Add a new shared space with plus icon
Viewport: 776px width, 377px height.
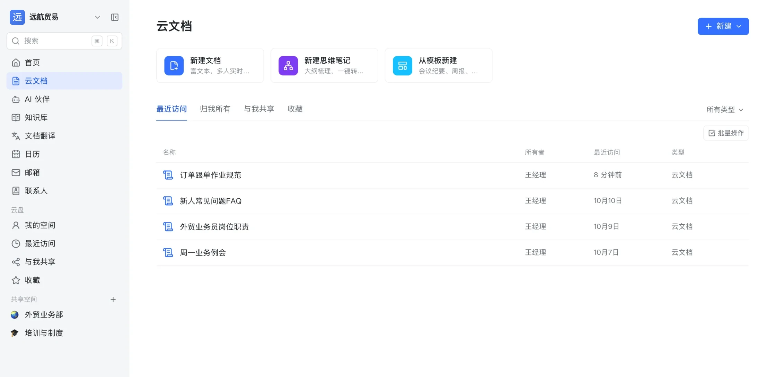pos(113,299)
